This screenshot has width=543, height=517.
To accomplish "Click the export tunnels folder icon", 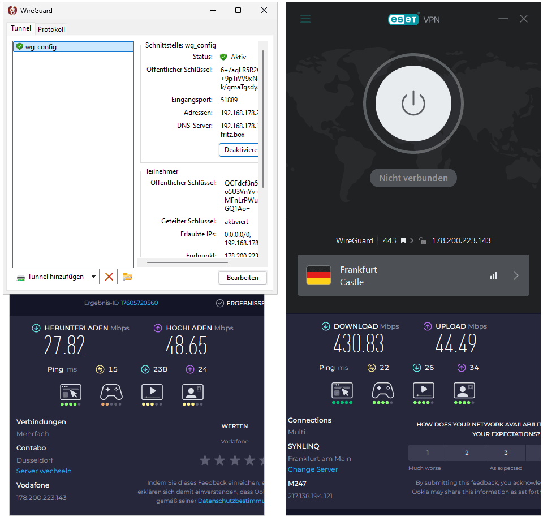I will [x=127, y=277].
